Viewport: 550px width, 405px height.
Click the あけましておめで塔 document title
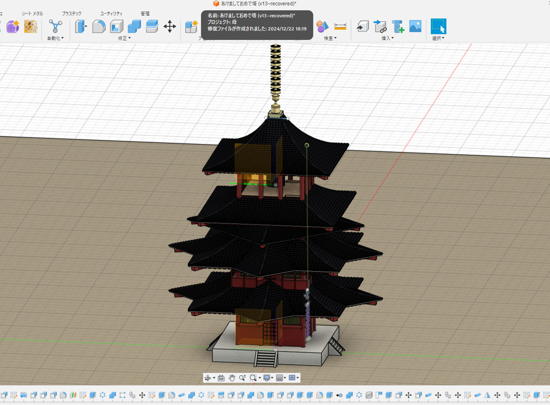(258, 4)
